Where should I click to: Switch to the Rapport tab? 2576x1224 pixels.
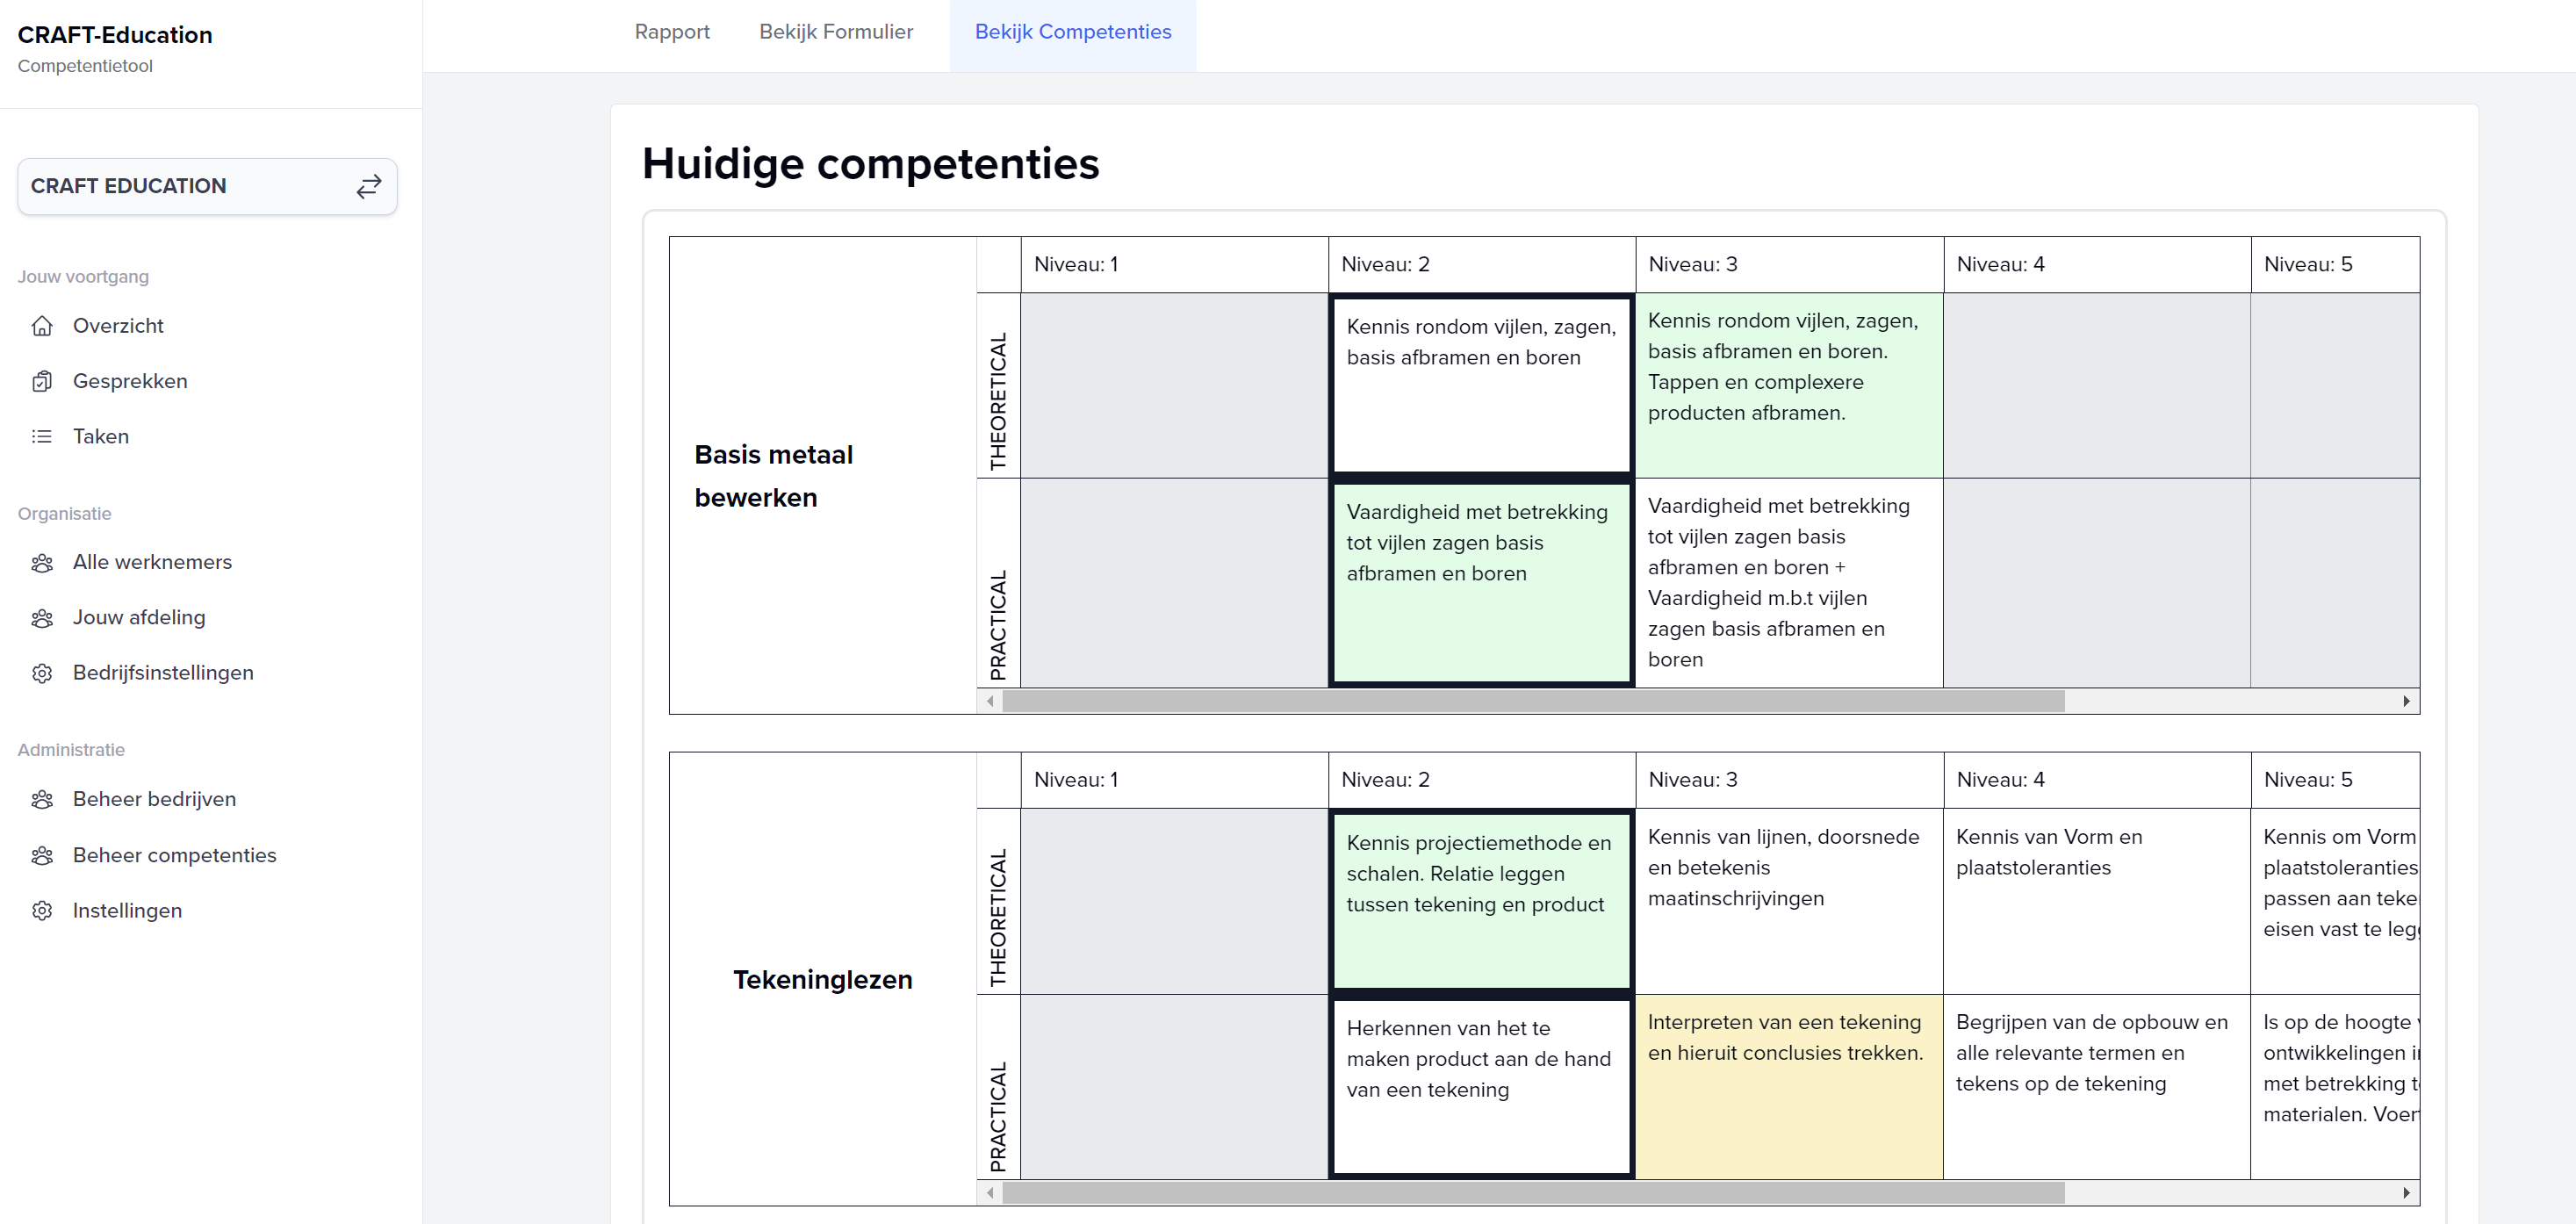pyautogui.click(x=672, y=32)
